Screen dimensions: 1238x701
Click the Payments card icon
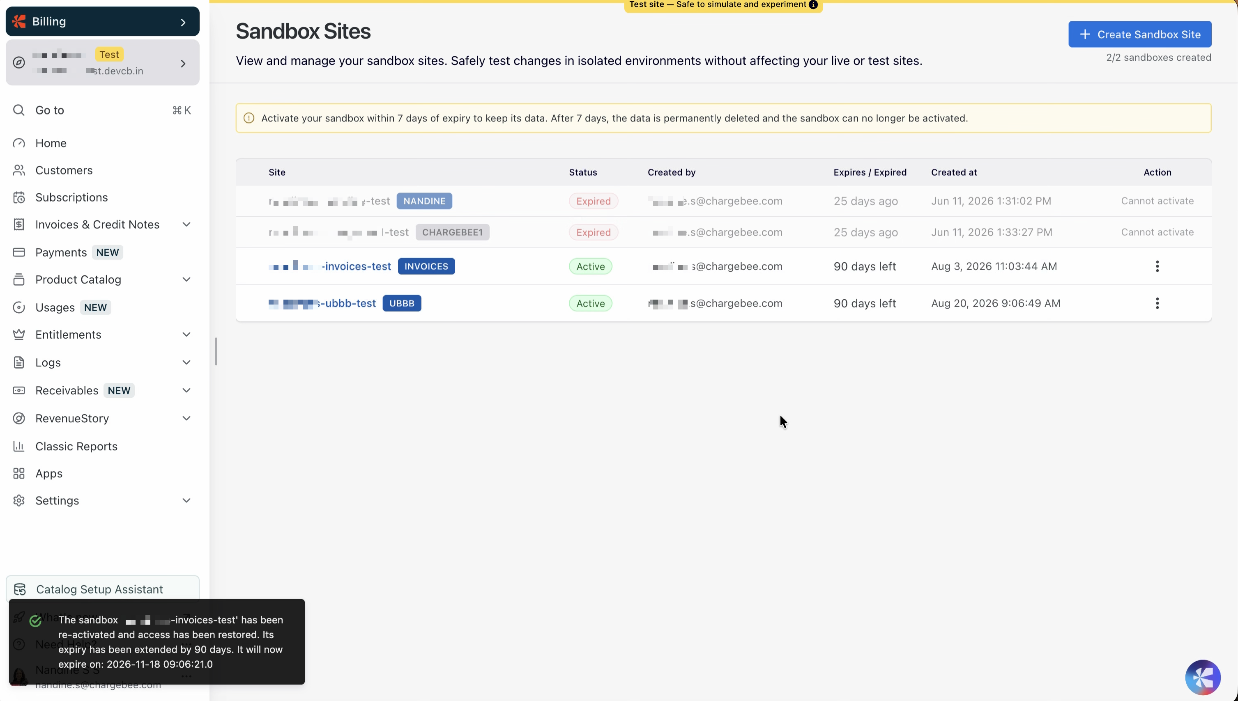19,252
